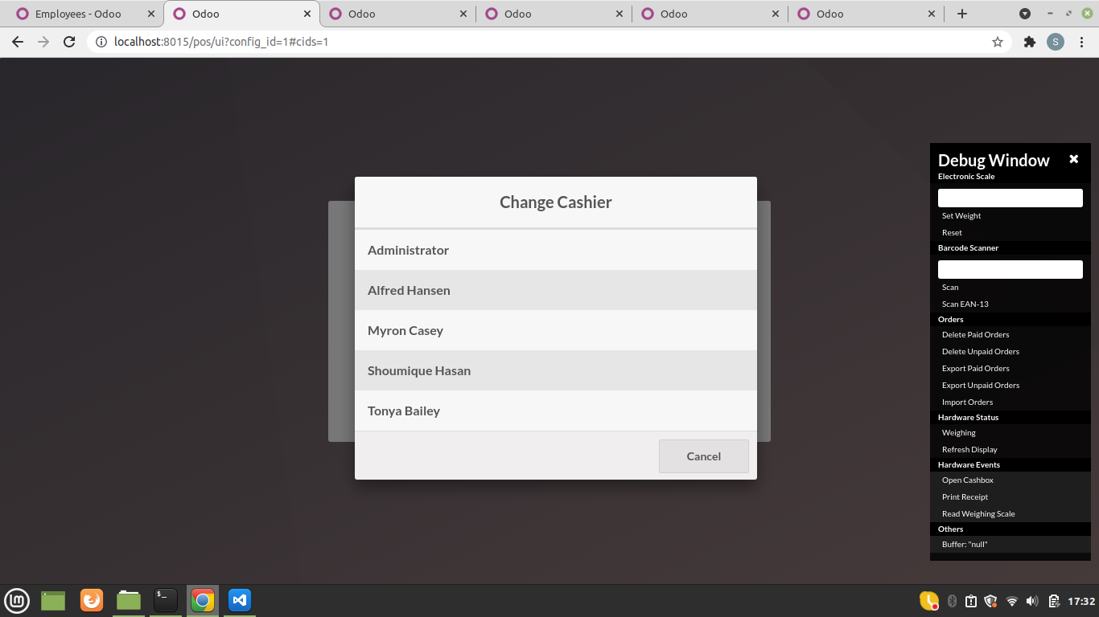Open the Linux Mint menu
Screen dimensions: 1099x617
[17, 600]
